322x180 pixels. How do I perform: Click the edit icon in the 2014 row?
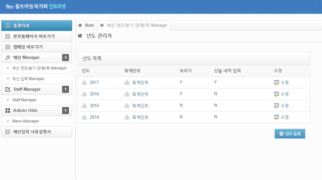click(x=276, y=117)
